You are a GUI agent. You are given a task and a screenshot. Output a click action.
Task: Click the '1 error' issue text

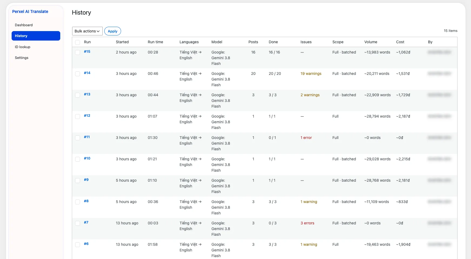pyautogui.click(x=306, y=138)
